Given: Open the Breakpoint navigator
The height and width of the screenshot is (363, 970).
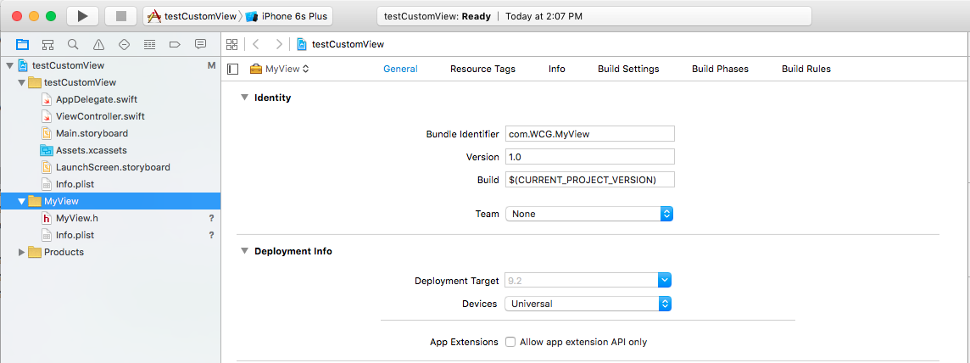Looking at the screenshot, I should pyautogui.click(x=175, y=44).
